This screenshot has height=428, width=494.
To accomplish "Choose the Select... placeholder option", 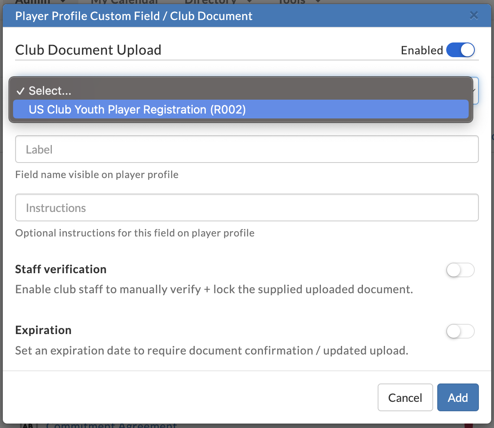I will tap(241, 91).
